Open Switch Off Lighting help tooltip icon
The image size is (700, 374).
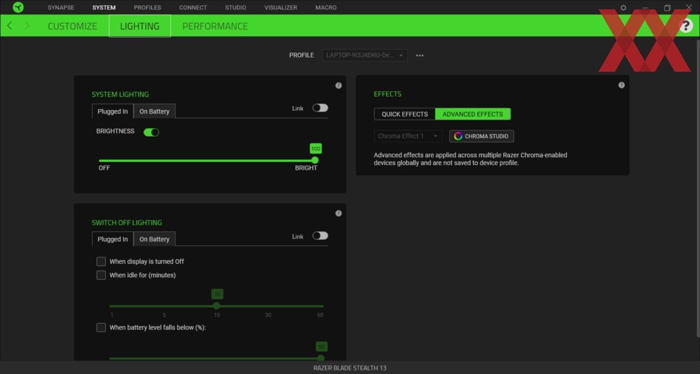(x=338, y=213)
